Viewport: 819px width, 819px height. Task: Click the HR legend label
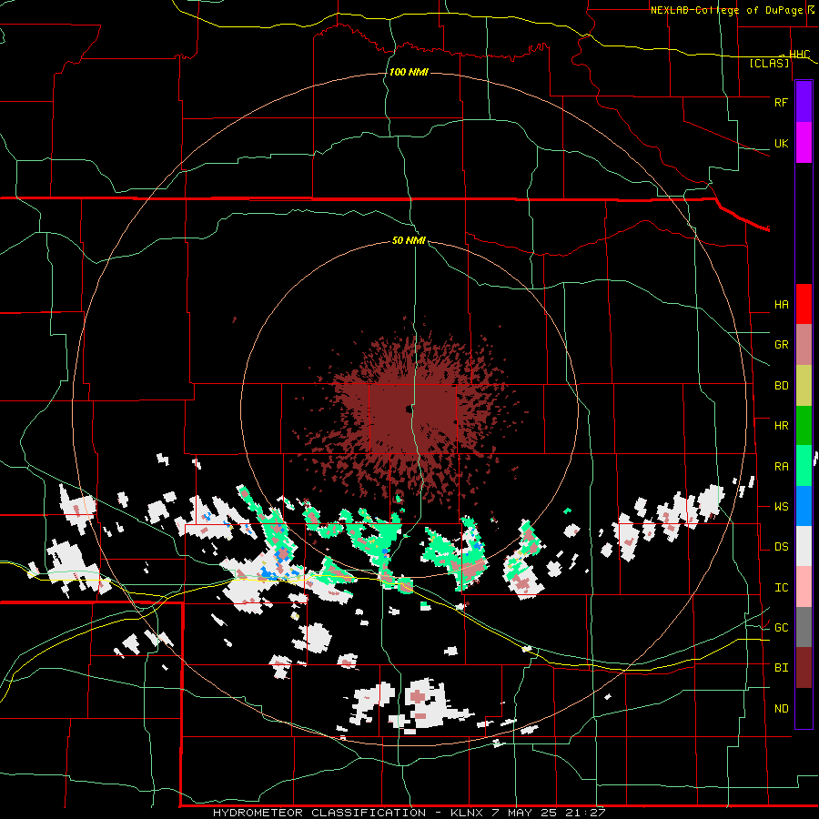pos(781,426)
